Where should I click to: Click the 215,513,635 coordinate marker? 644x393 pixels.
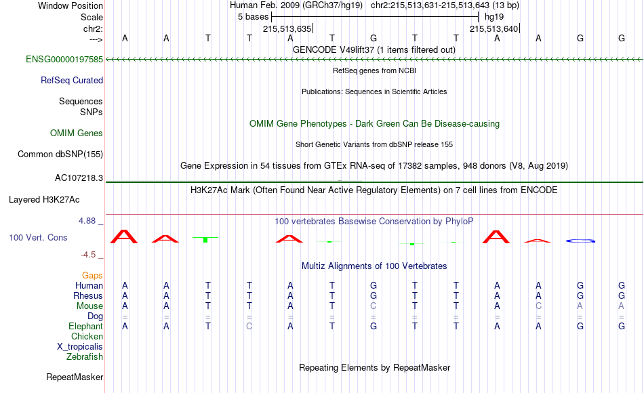coord(287,28)
